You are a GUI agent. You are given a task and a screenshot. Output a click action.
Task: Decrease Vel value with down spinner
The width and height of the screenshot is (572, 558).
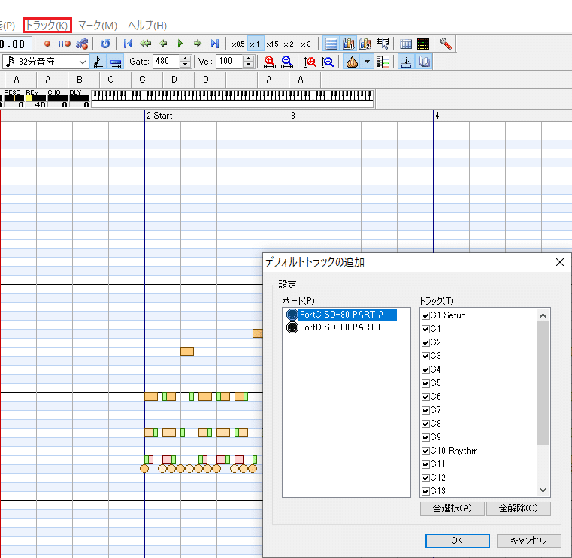[x=249, y=65]
